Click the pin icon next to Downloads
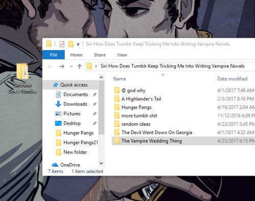The width and height of the screenshot is (255, 201). 94,104
